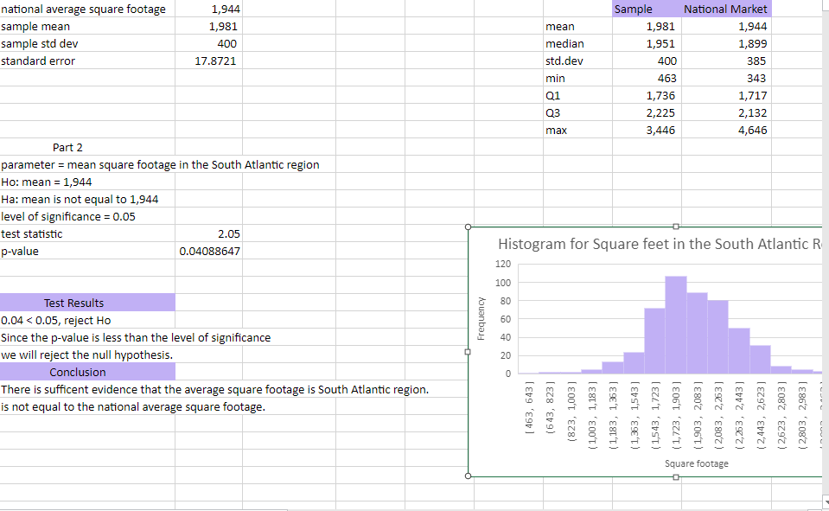Screen dimensions: 829x511
Task: Select the 'Q3' row label
Action: 577,112
